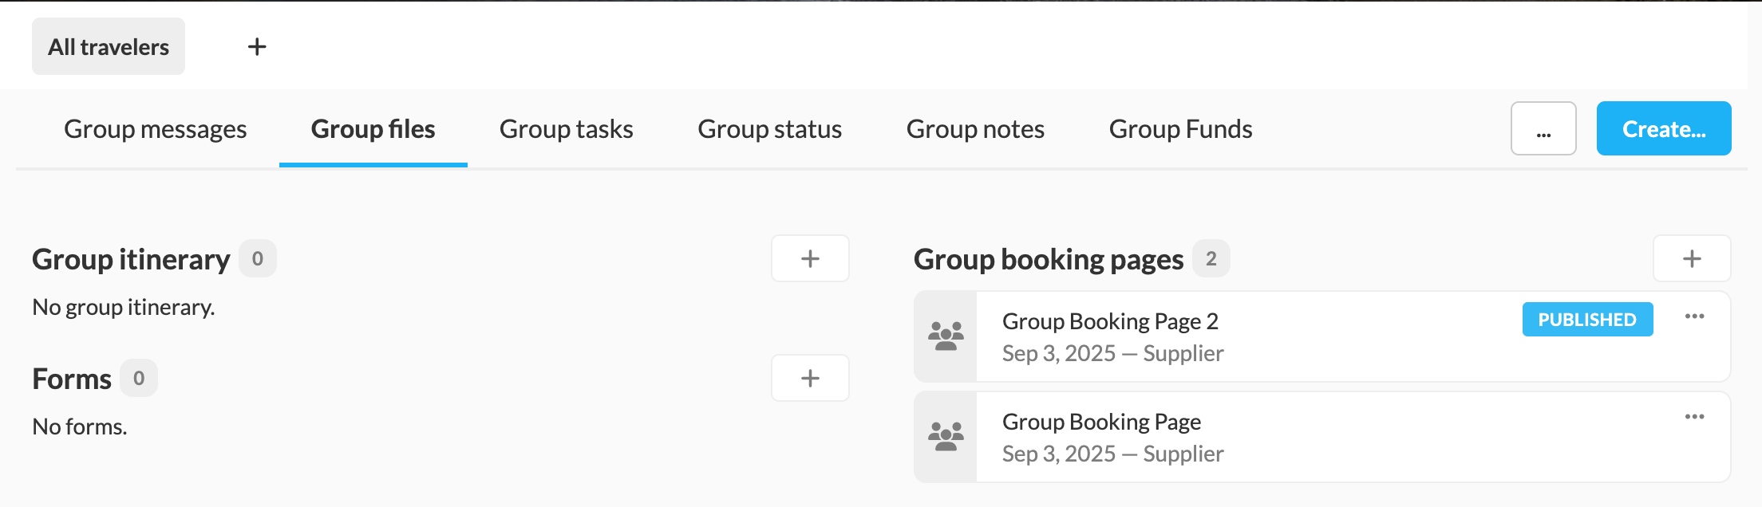1762x507 pixels.
Task: Open the Group Funds tab
Action: click(x=1180, y=129)
